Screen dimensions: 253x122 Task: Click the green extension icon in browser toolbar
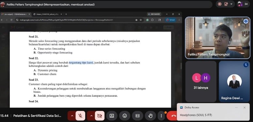coord(147,20)
